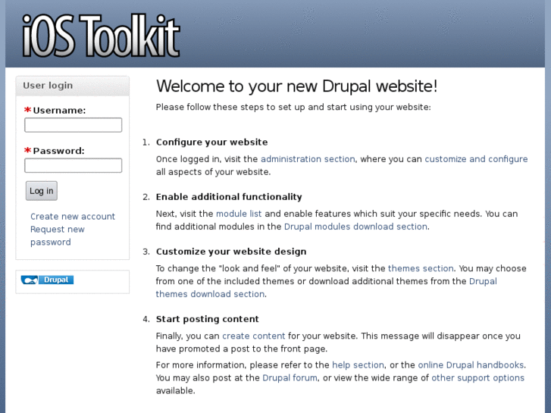
Task: Click the Enable additional functionality heading
Action: tap(229, 197)
